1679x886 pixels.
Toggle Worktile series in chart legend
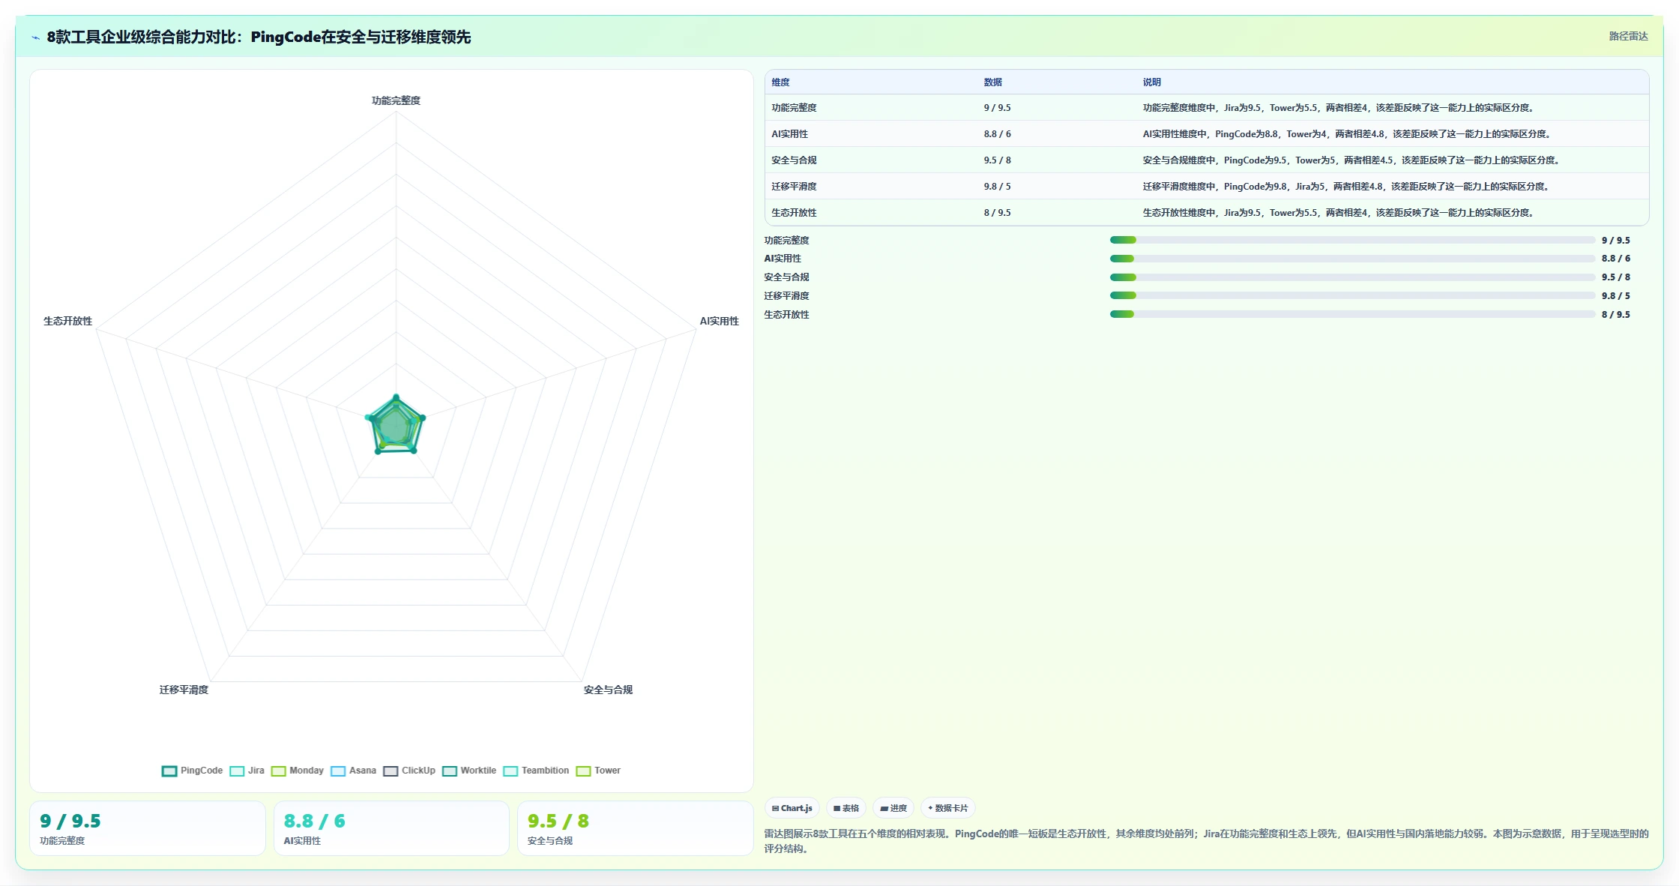[469, 771]
